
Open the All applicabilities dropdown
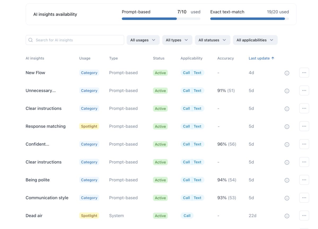[255, 40]
